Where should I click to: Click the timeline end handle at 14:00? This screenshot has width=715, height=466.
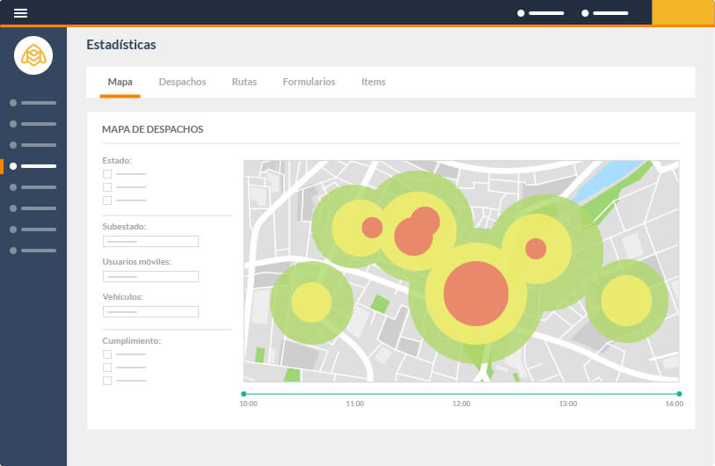tap(679, 394)
